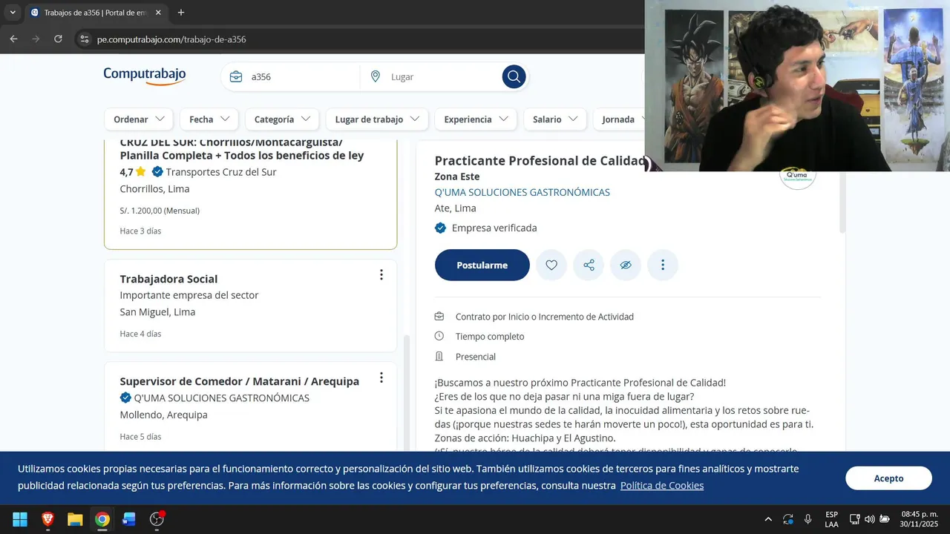Screen dimensions: 950x534
Task: Click the Q'uma company logo thumbnail
Action: tap(798, 178)
